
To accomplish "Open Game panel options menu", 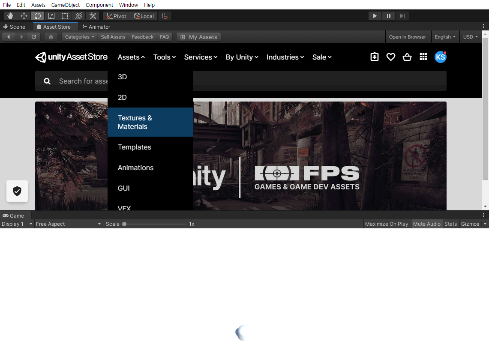I will pos(483,215).
